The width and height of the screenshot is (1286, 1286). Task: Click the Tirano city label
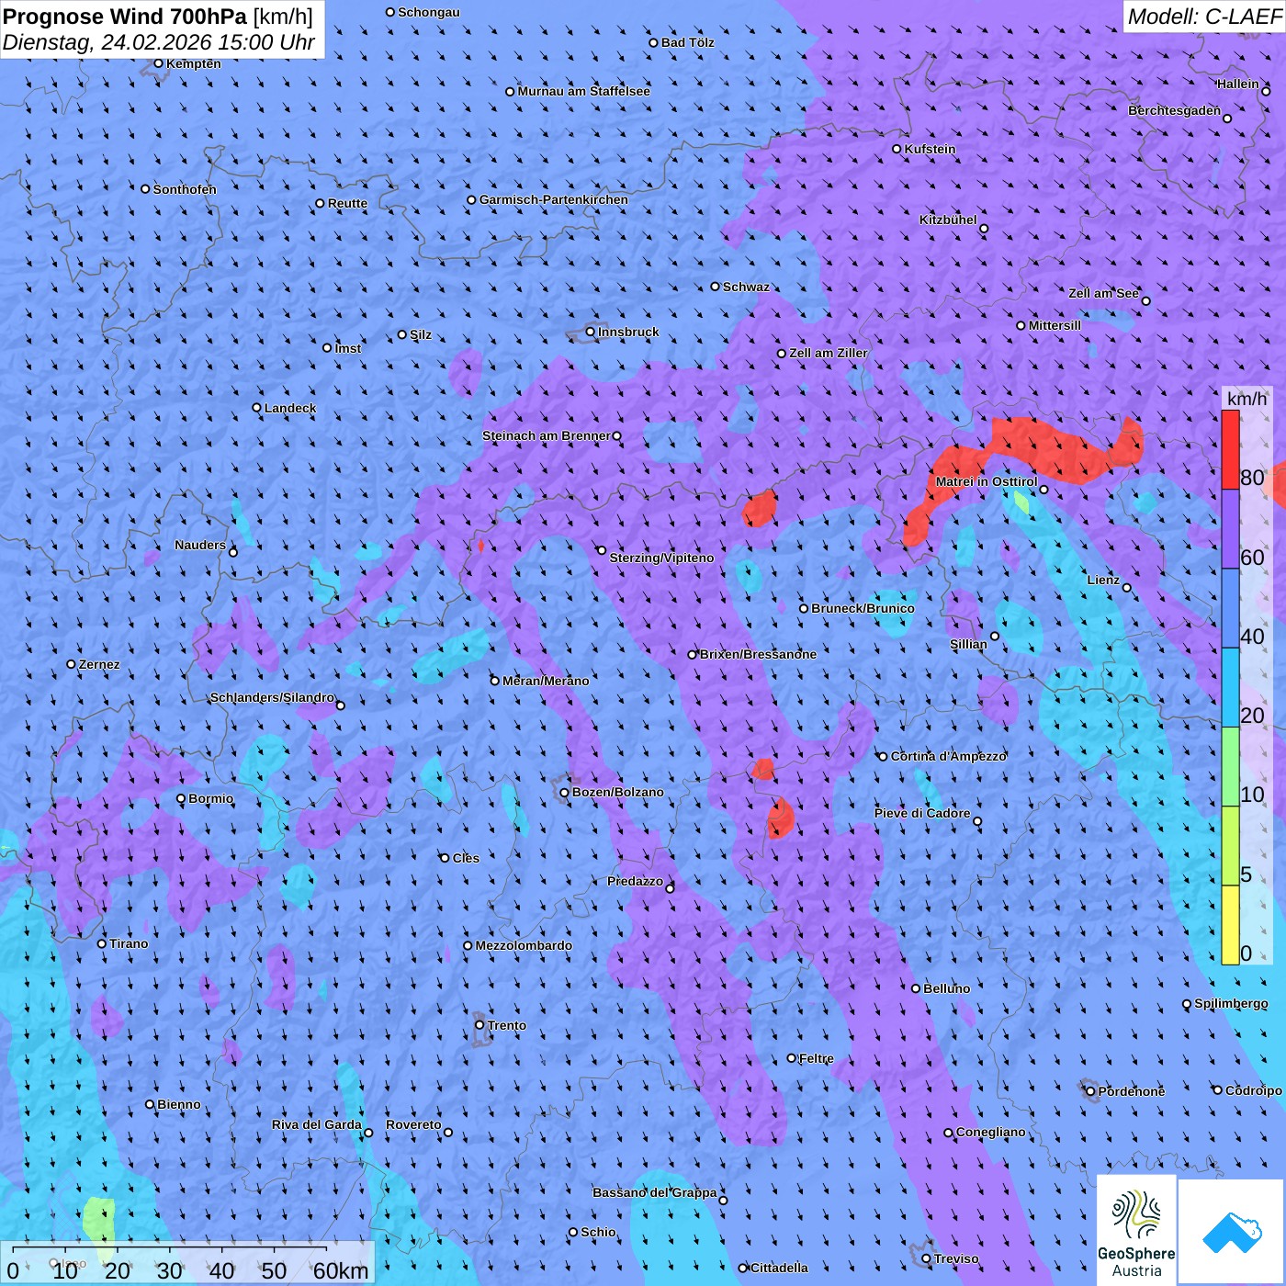(x=129, y=943)
